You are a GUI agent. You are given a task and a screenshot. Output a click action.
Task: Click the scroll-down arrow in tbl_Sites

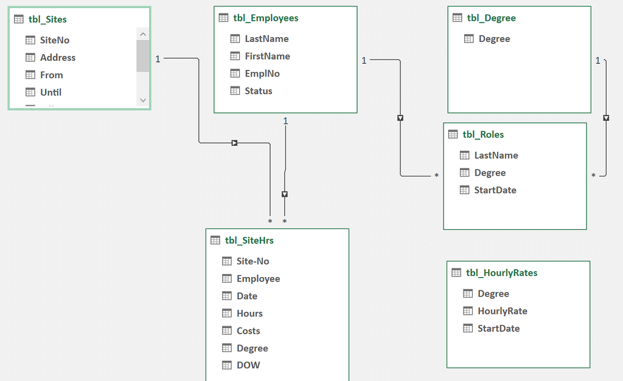point(142,100)
